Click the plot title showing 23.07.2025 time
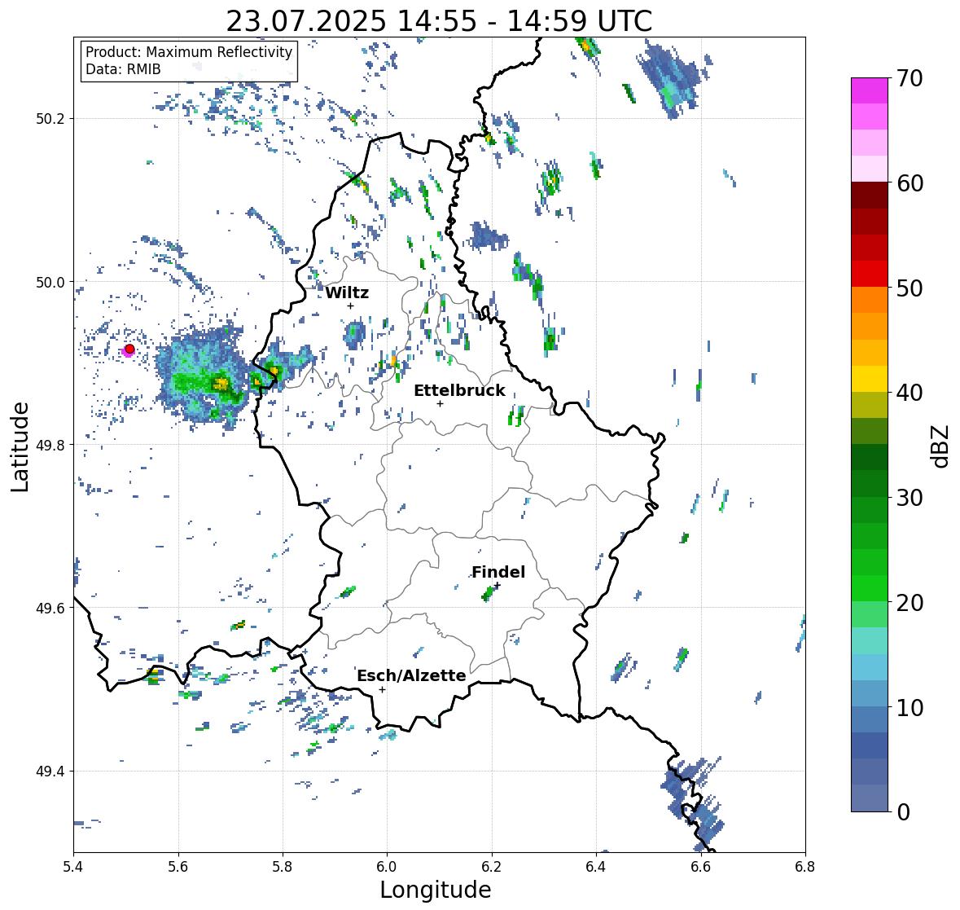This screenshot has height=910, width=960. (439, 21)
